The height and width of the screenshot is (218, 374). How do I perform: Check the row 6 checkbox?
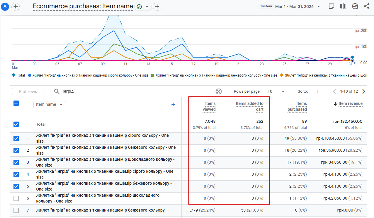pos(16,198)
